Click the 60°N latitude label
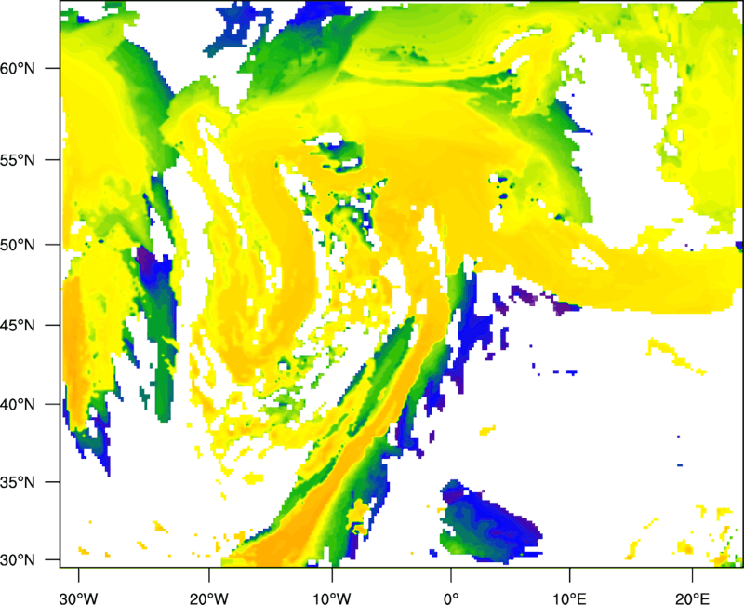Screen dimensions: 744x605 [x=18, y=68]
